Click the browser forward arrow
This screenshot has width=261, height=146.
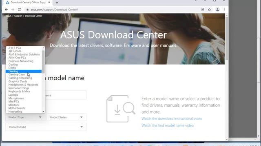[13, 10]
